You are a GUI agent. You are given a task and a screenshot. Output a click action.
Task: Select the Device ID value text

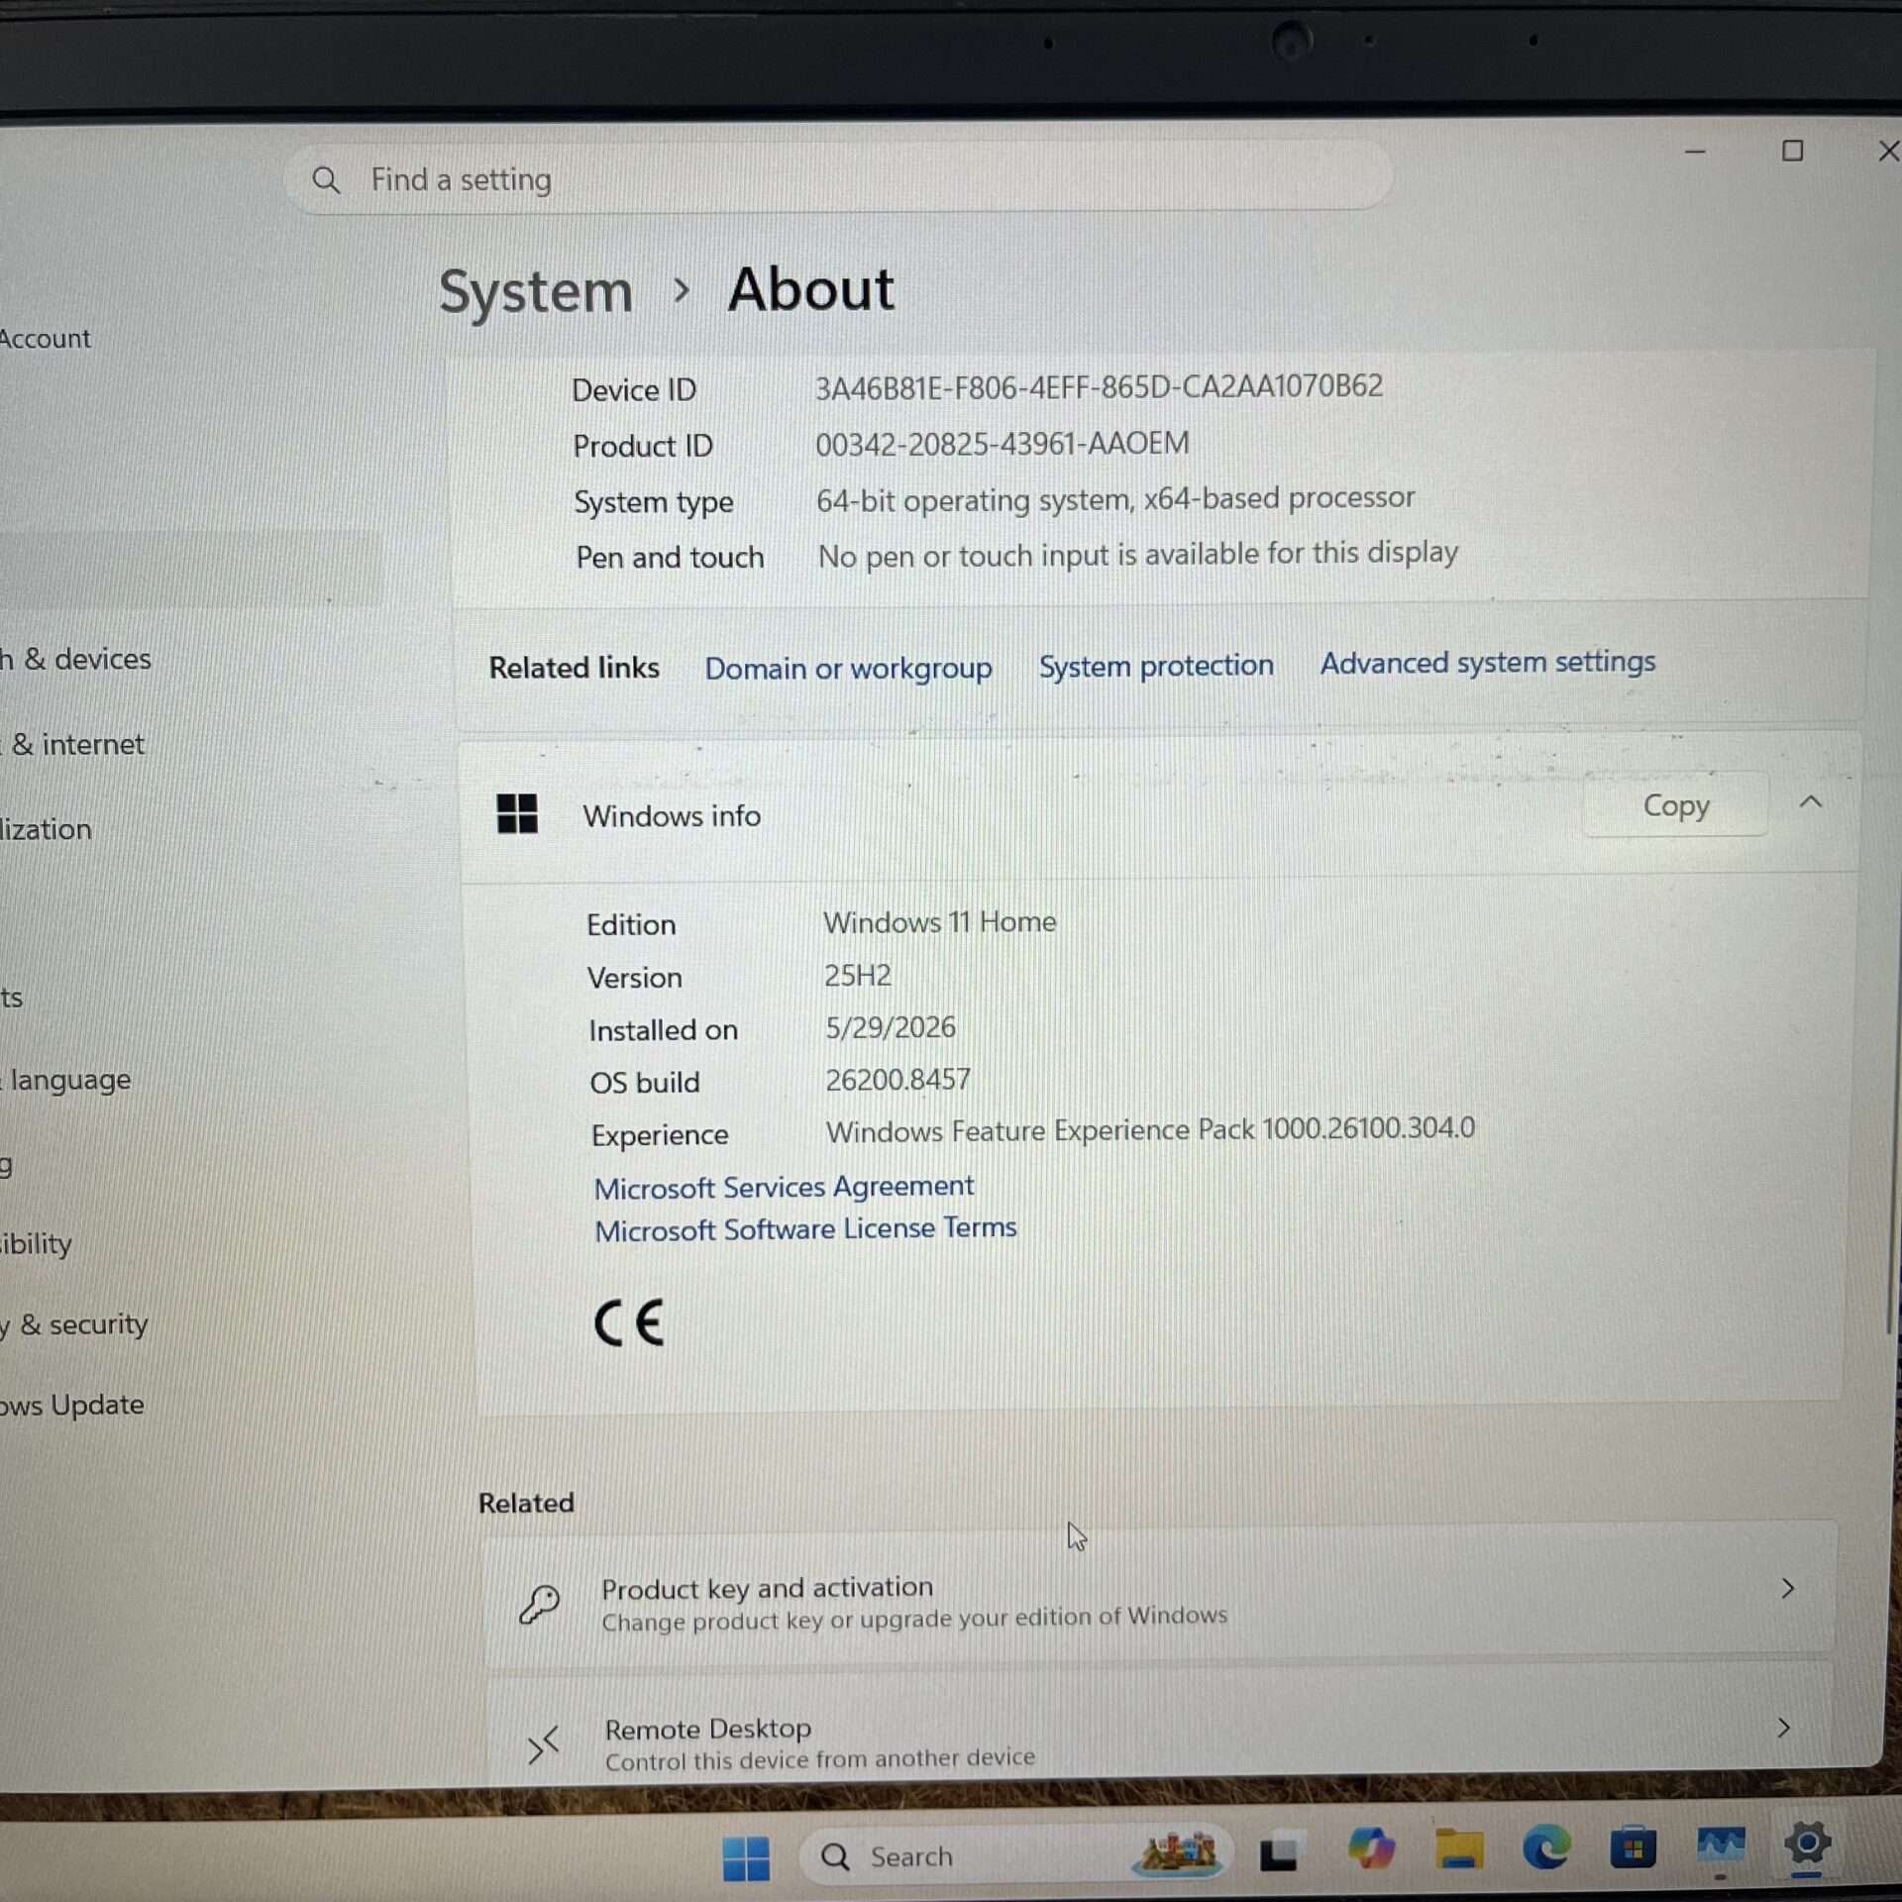coord(1099,386)
